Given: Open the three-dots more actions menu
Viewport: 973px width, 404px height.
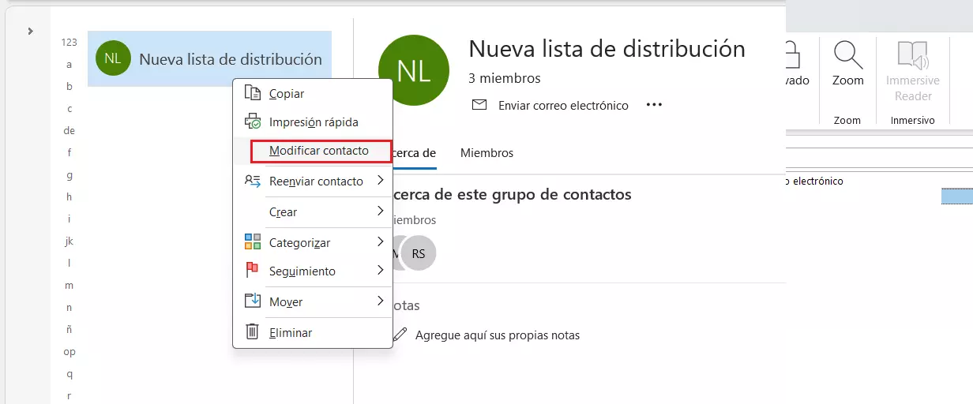Looking at the screenshot, I should 654,105.
